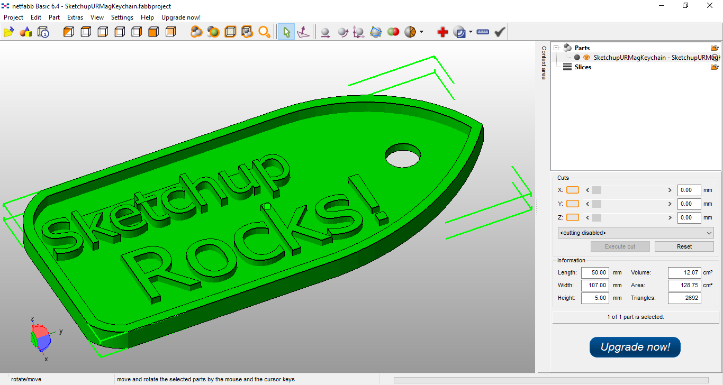This screenshot has width=723, height=385.
Task: Toggle the Z cut orange indicator
Action: (573, 217)
